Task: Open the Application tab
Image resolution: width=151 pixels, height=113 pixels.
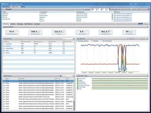Action: 15,7
